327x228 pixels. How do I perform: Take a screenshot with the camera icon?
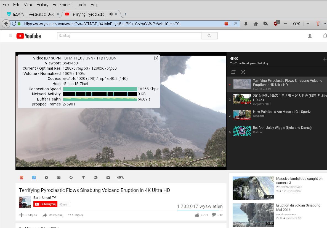[x=108, y=177]
